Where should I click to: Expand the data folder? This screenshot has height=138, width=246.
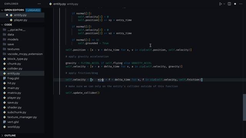pyautogui.click(x=11, y=34)
